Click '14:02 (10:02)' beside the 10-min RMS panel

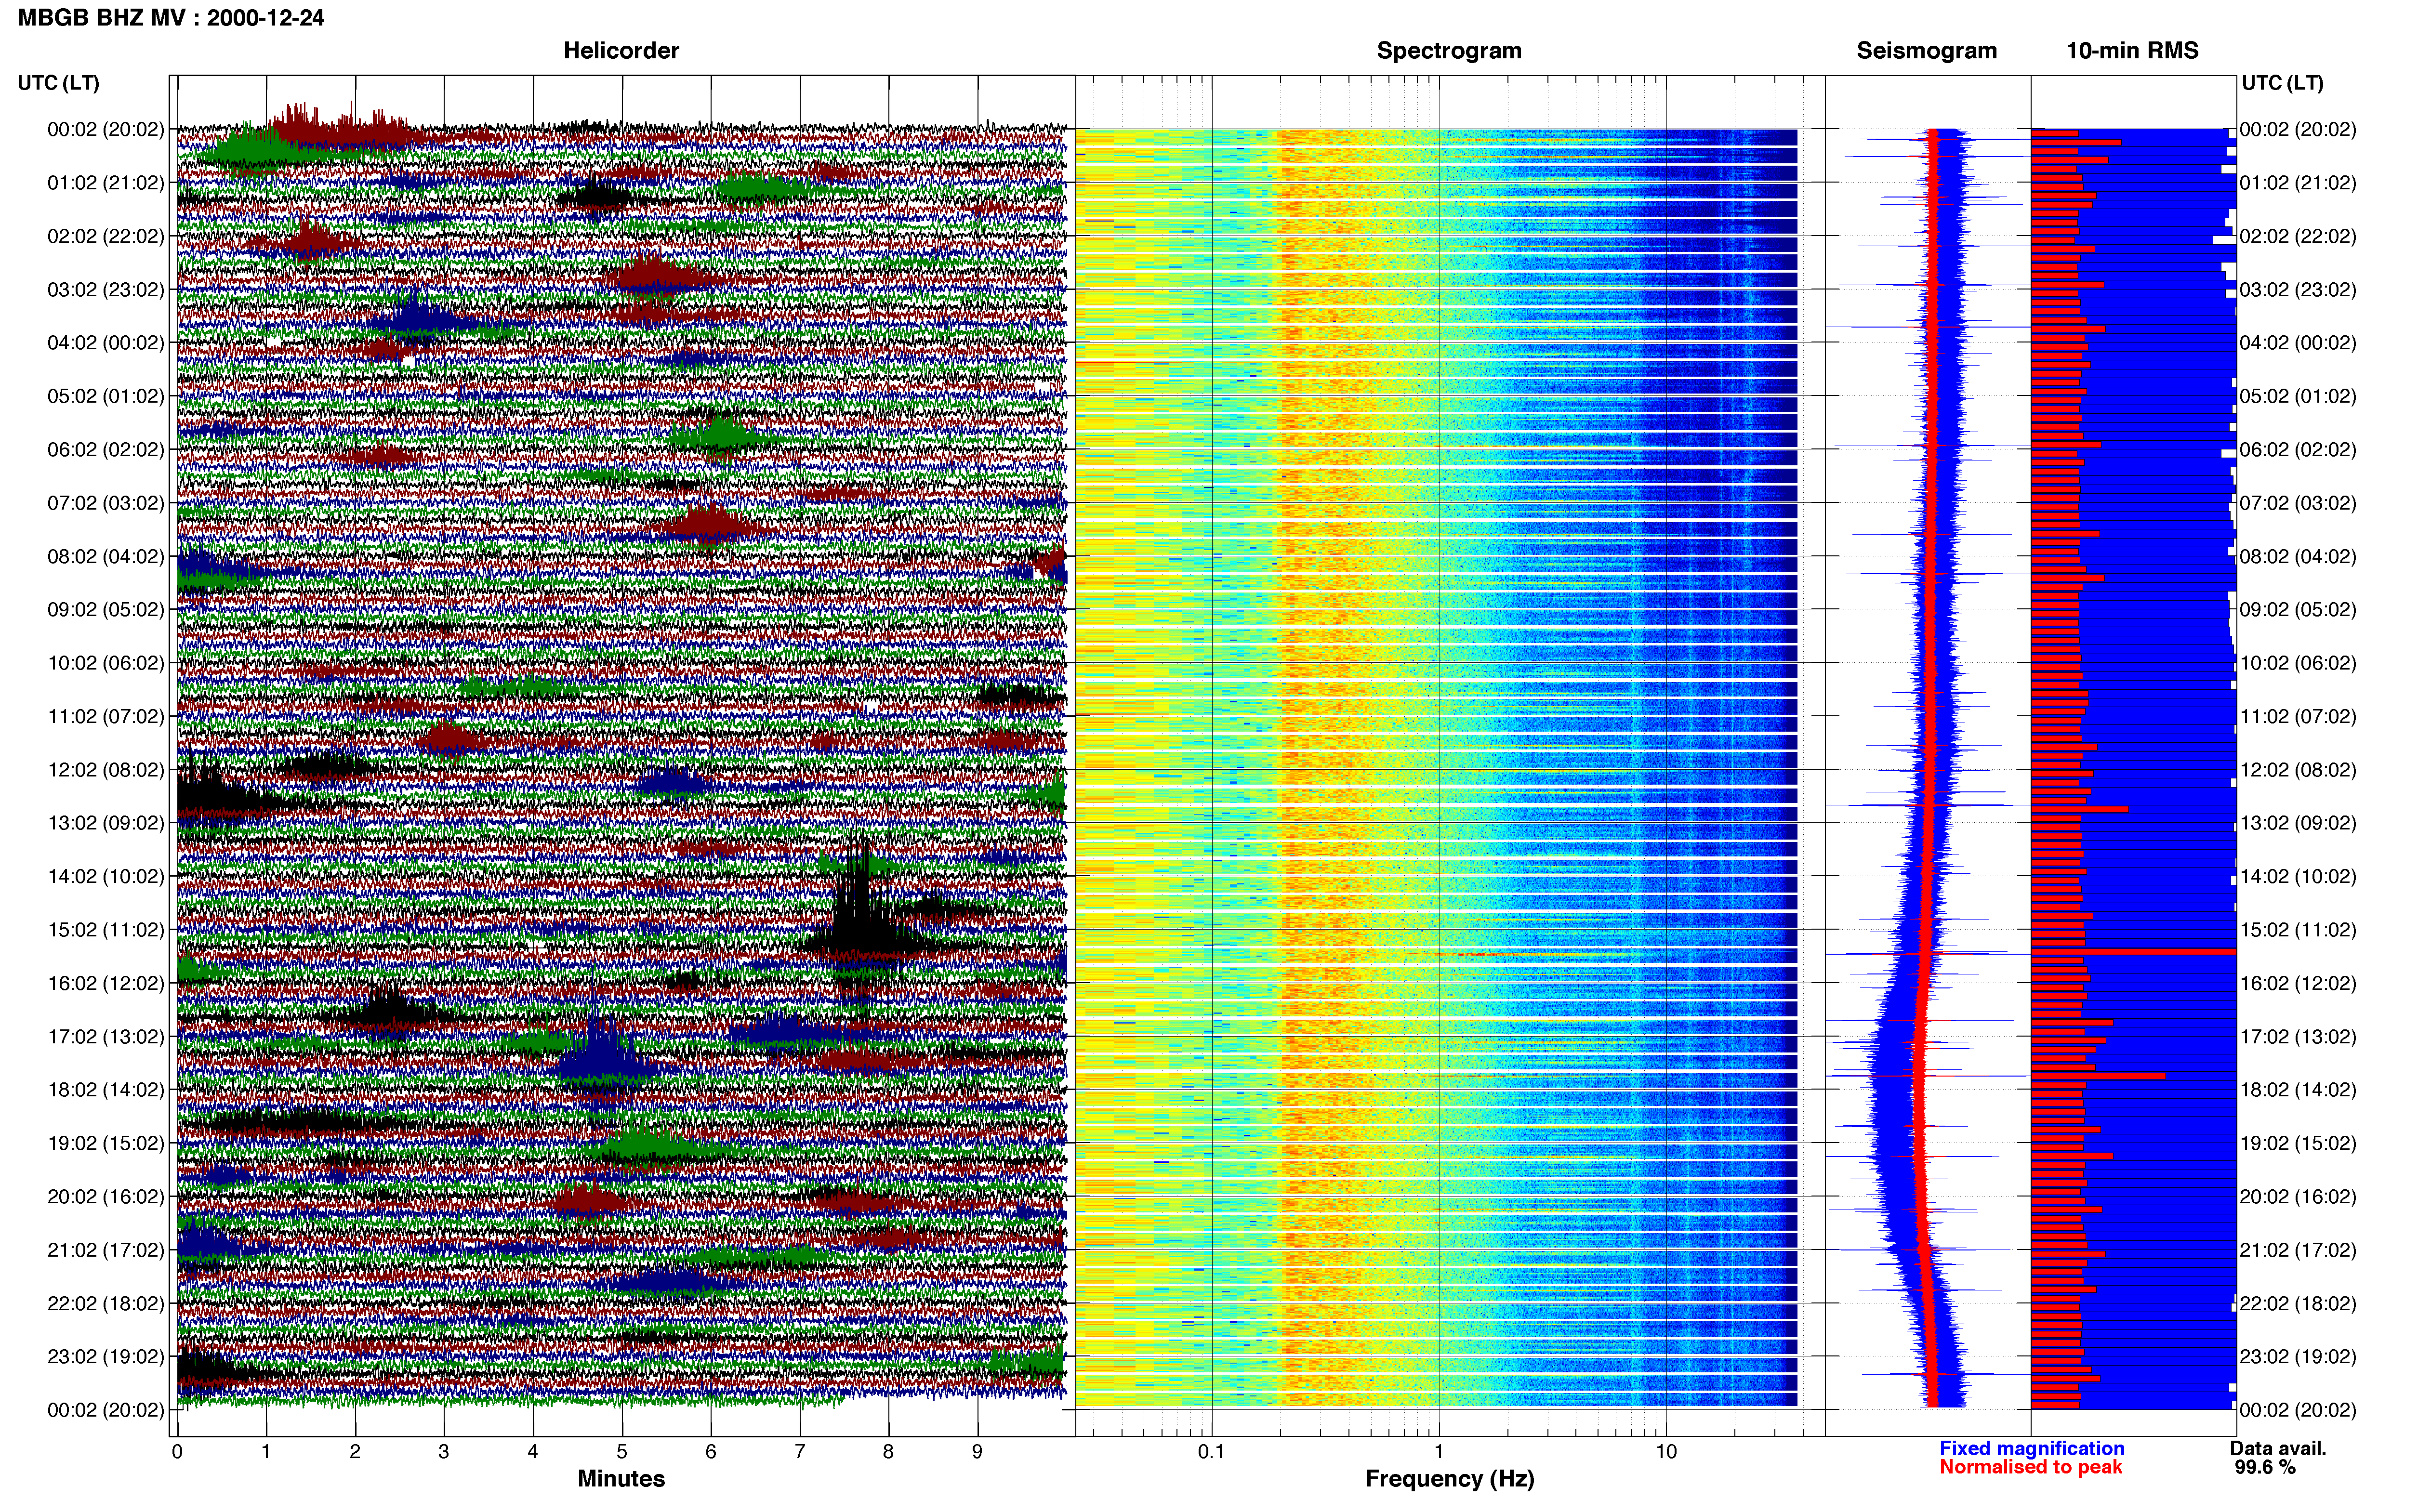point(2298,876)
